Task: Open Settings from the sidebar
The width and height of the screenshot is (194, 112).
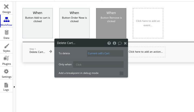Action: click(6, 73)
